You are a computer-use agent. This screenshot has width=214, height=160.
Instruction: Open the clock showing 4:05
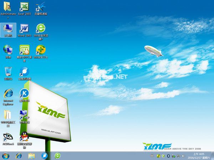(199, 156)
